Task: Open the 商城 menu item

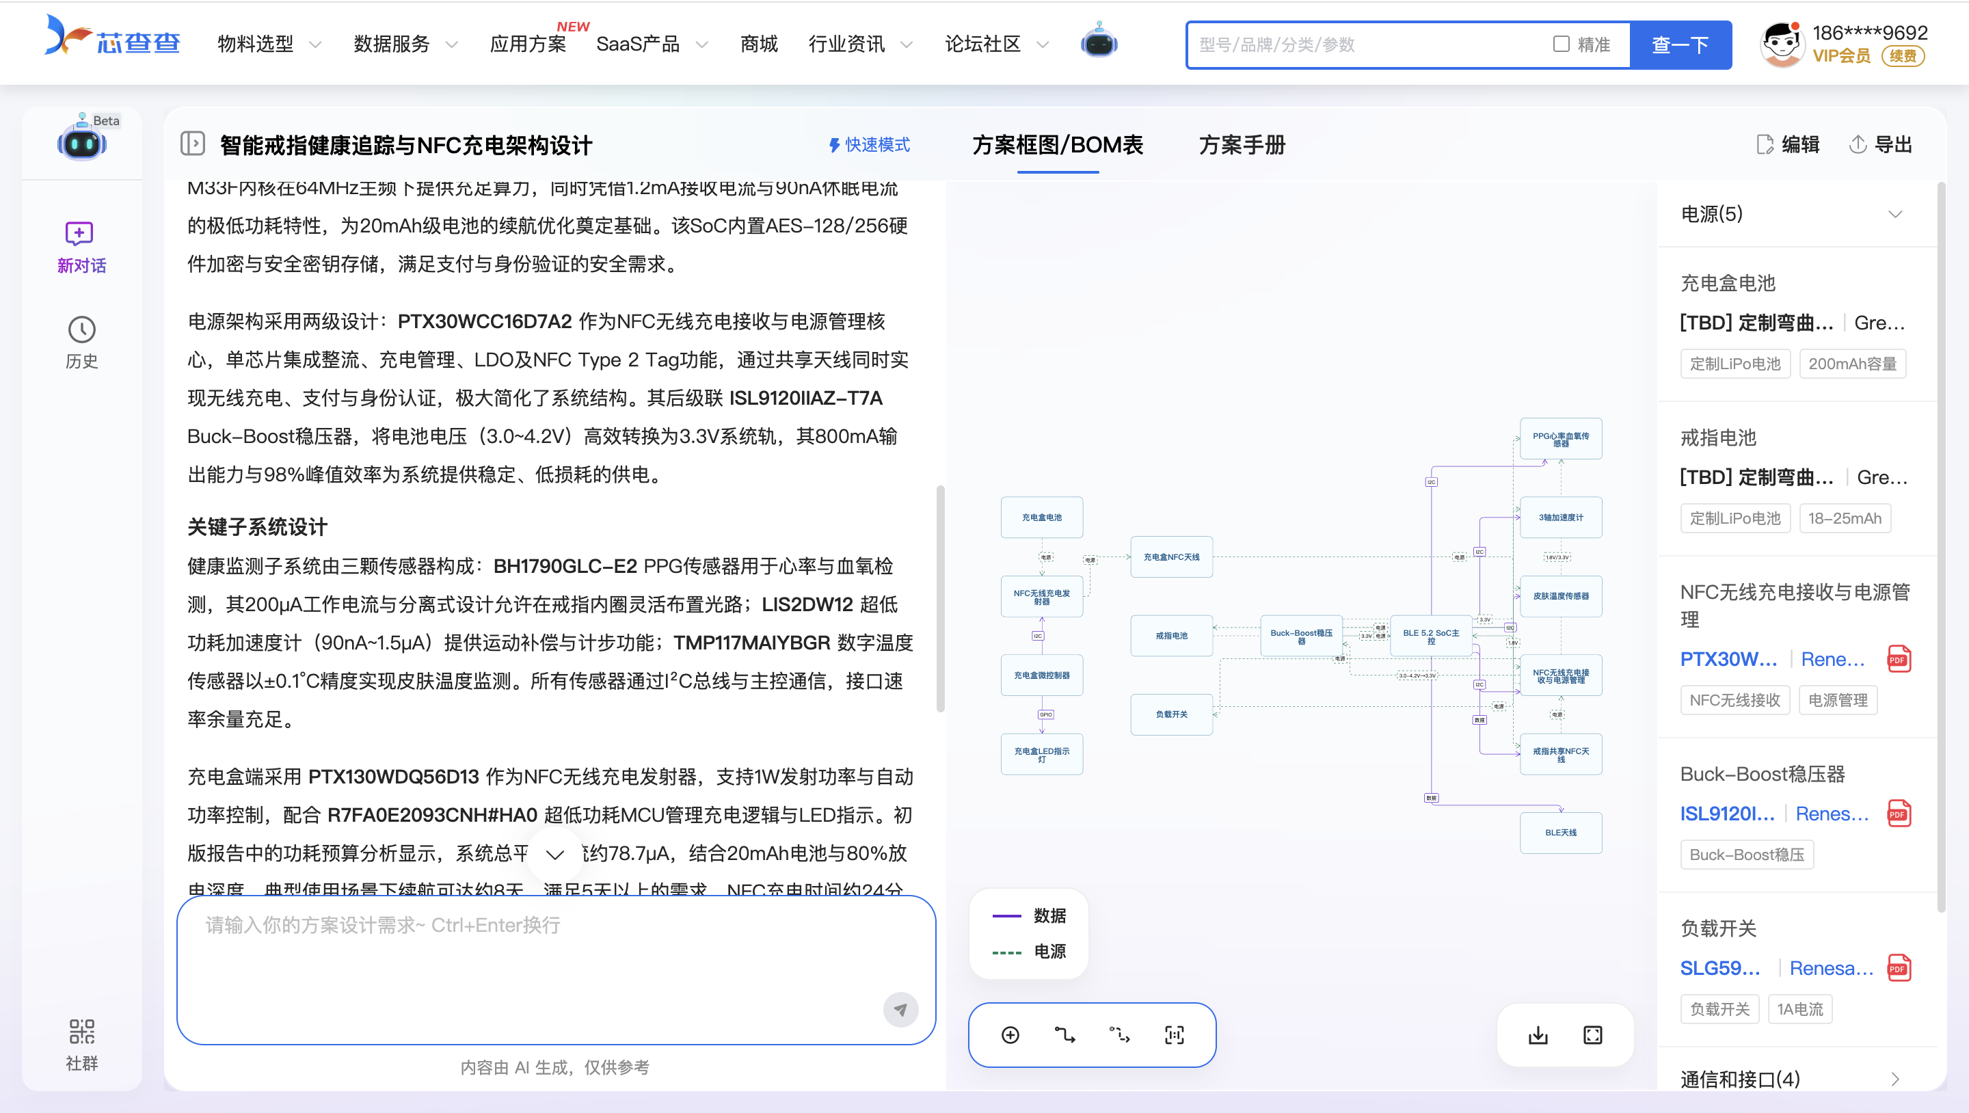Action: point(759,44)
